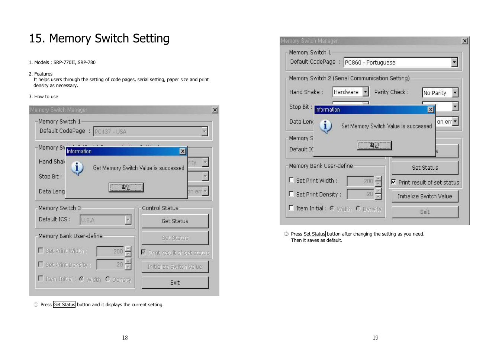Image resolution: width=502 pixels, height=355 pixels.
Task: Toggle Item Initial checkbox in left window
Action: 41,278
